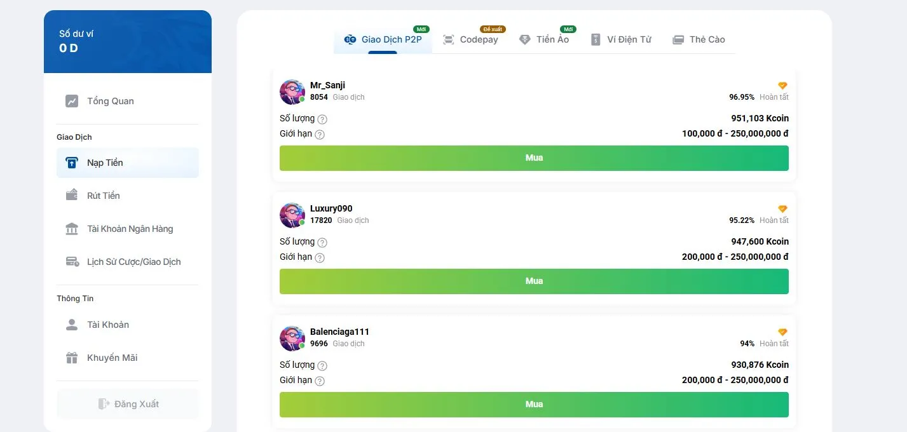Viewport: 907px width, 432px height.
Task: Click the bank icon for Tài Khoản Ngân Hàng
Action: [x=72, y=229]
